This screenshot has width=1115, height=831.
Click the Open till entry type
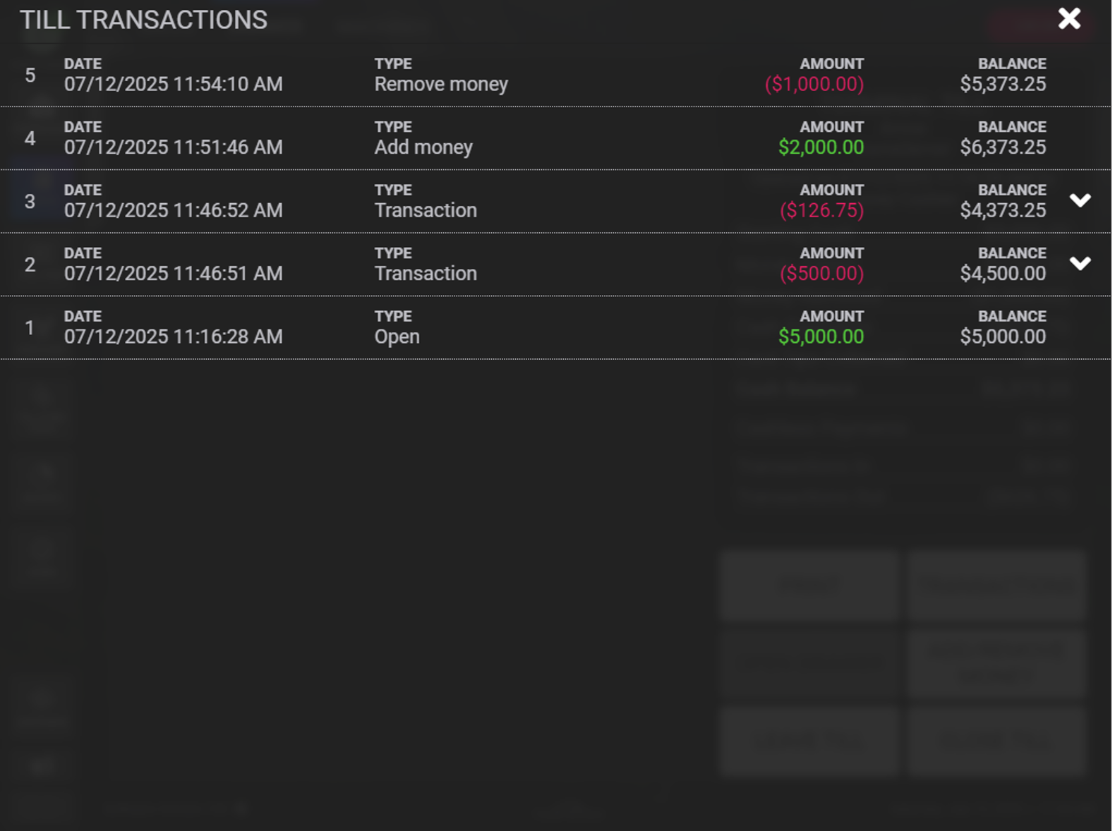tap(397, 337)
